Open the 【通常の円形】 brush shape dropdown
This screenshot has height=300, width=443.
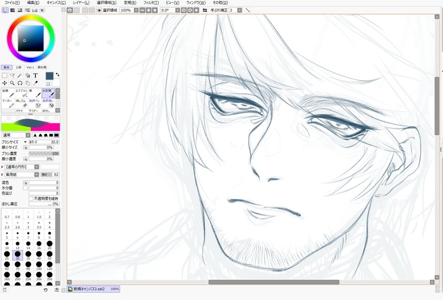(37, 167)
